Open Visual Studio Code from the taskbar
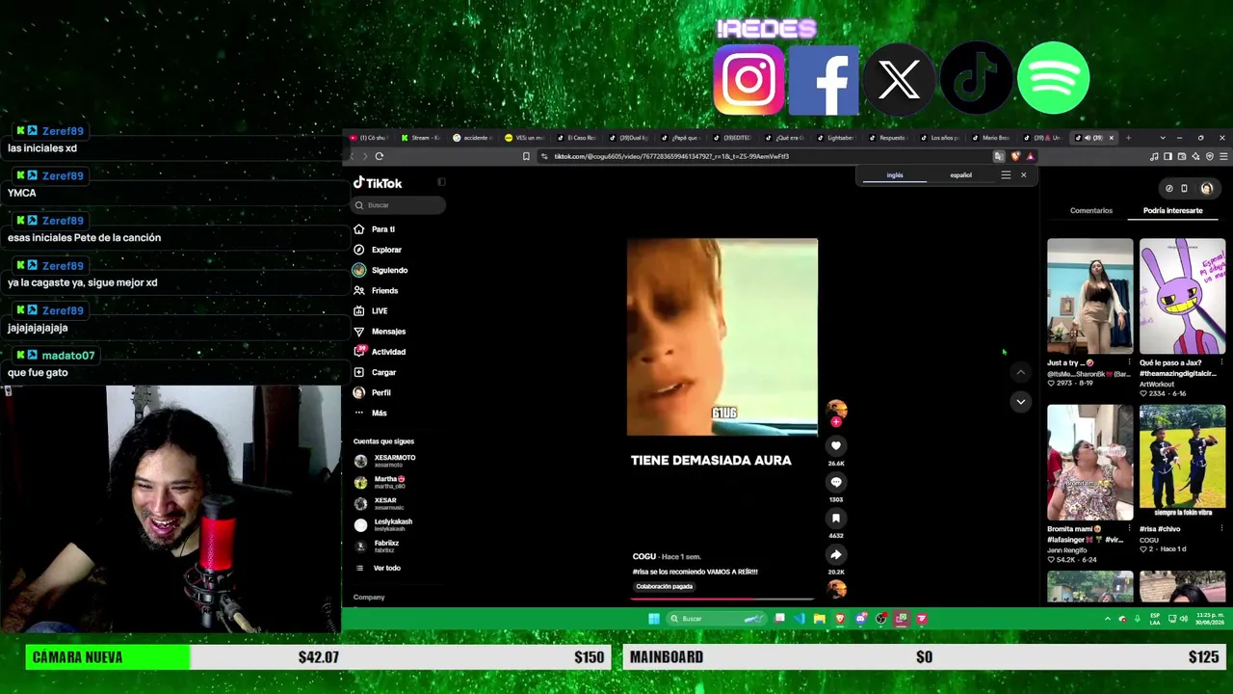Image resolution: width=1233 pixels, height=694 pixels. [x=800, y=619]
